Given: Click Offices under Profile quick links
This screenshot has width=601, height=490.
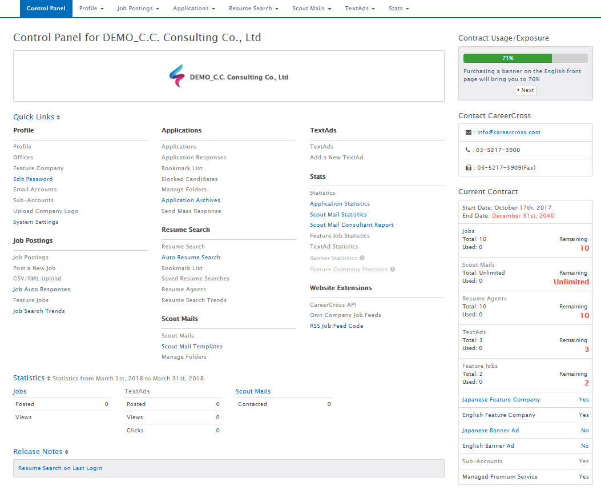Looking at the screenshot, I should (x=23, y=157).
